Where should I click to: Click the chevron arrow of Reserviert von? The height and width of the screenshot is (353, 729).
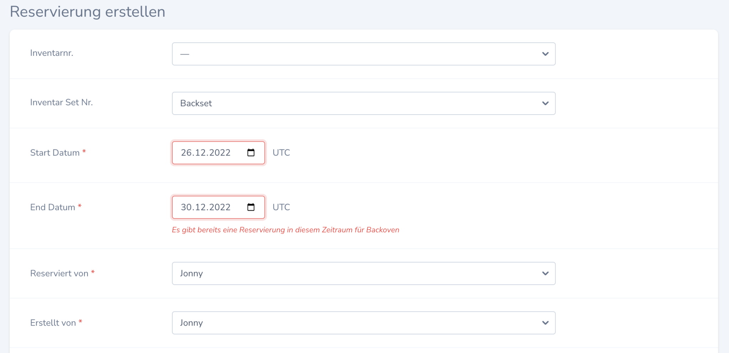click(545, 274)
